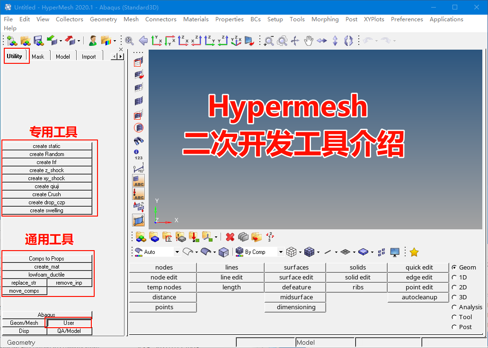Select the 1D page radio button
This screenshot has height=348, width=488.
coord(454,278)
